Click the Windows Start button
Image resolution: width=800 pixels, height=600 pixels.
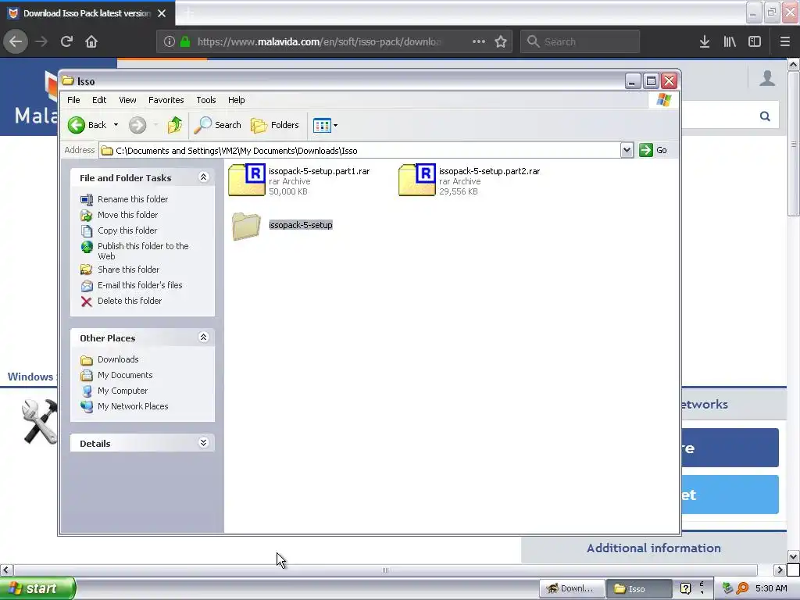click(37, 589)
